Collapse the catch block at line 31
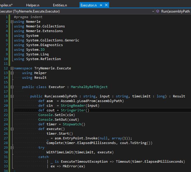 (12, 157)
